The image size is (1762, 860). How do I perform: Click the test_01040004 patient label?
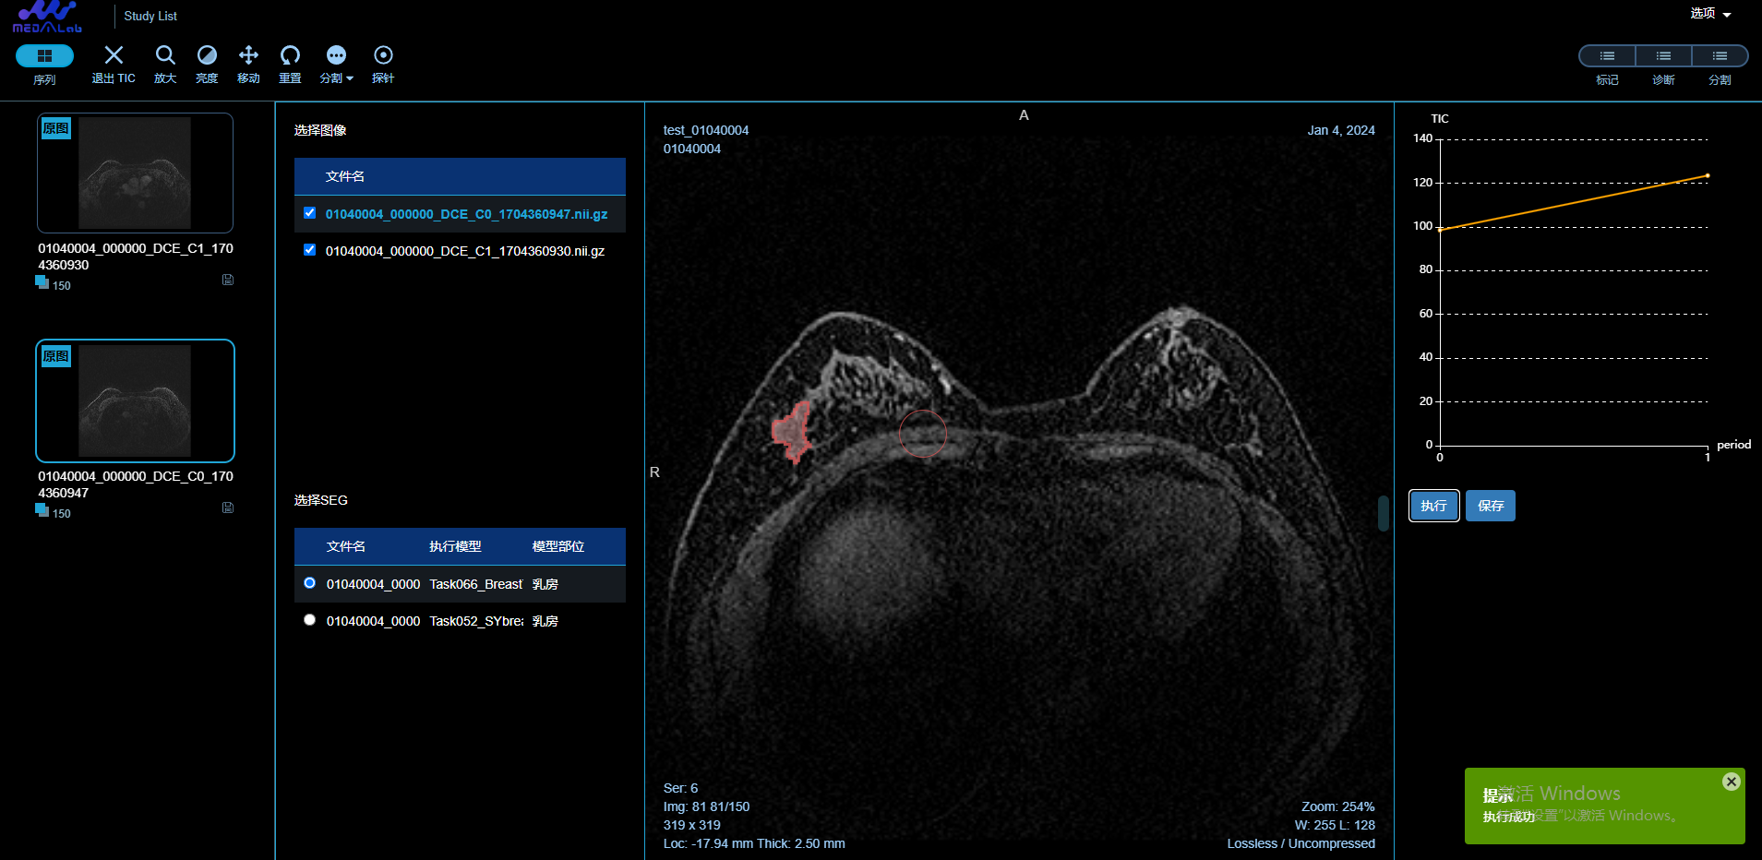pos(706,130)
